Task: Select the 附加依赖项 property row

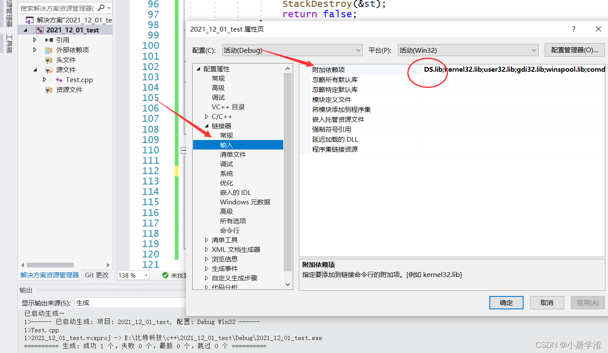Action: [x=452, y=70]
